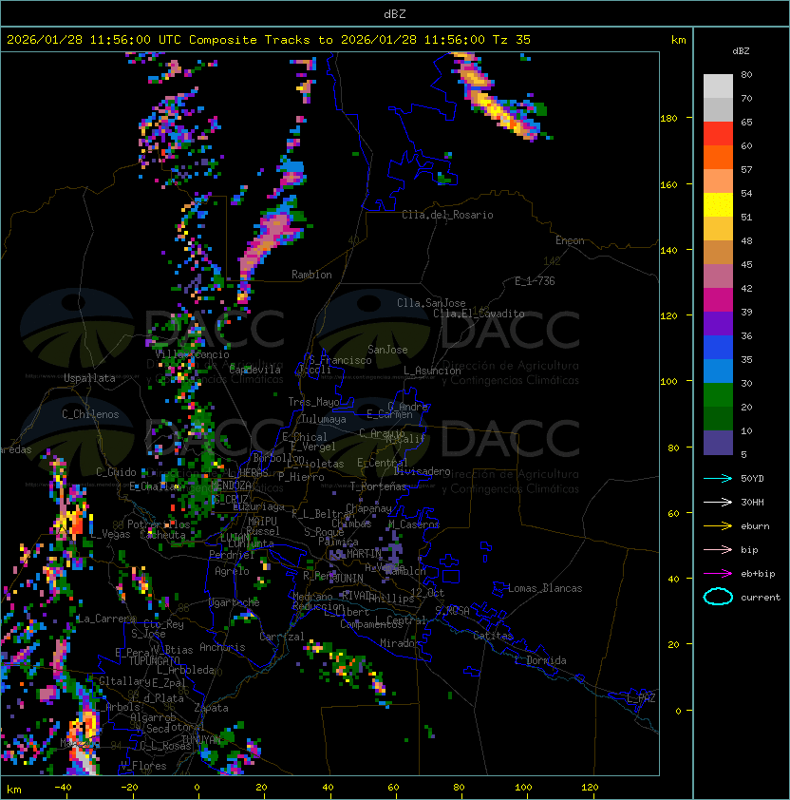This screenshot has height=800, width=790.
Task: Click the cyan 'current' ellipse symbol in legend
Action: coord(718,597)
